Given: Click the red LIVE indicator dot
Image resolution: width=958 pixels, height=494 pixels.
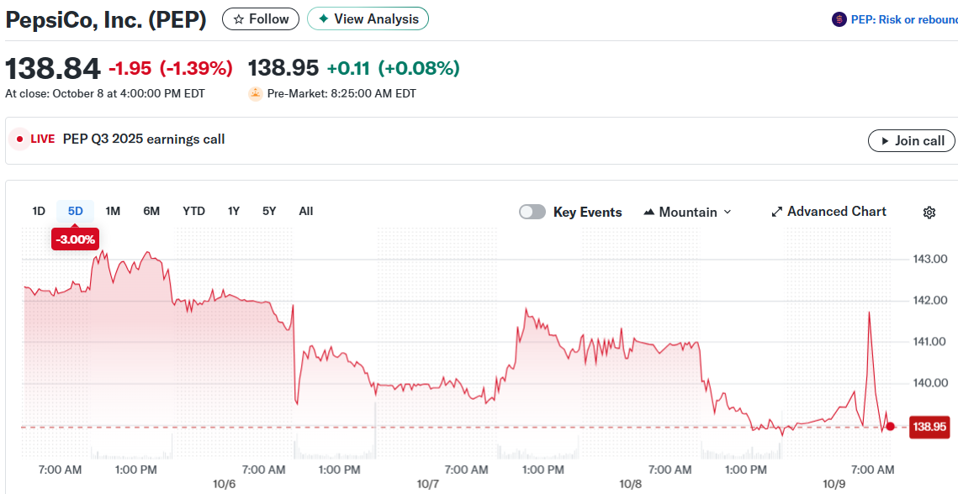Looking at the screenshot, I should click(20, 139).
